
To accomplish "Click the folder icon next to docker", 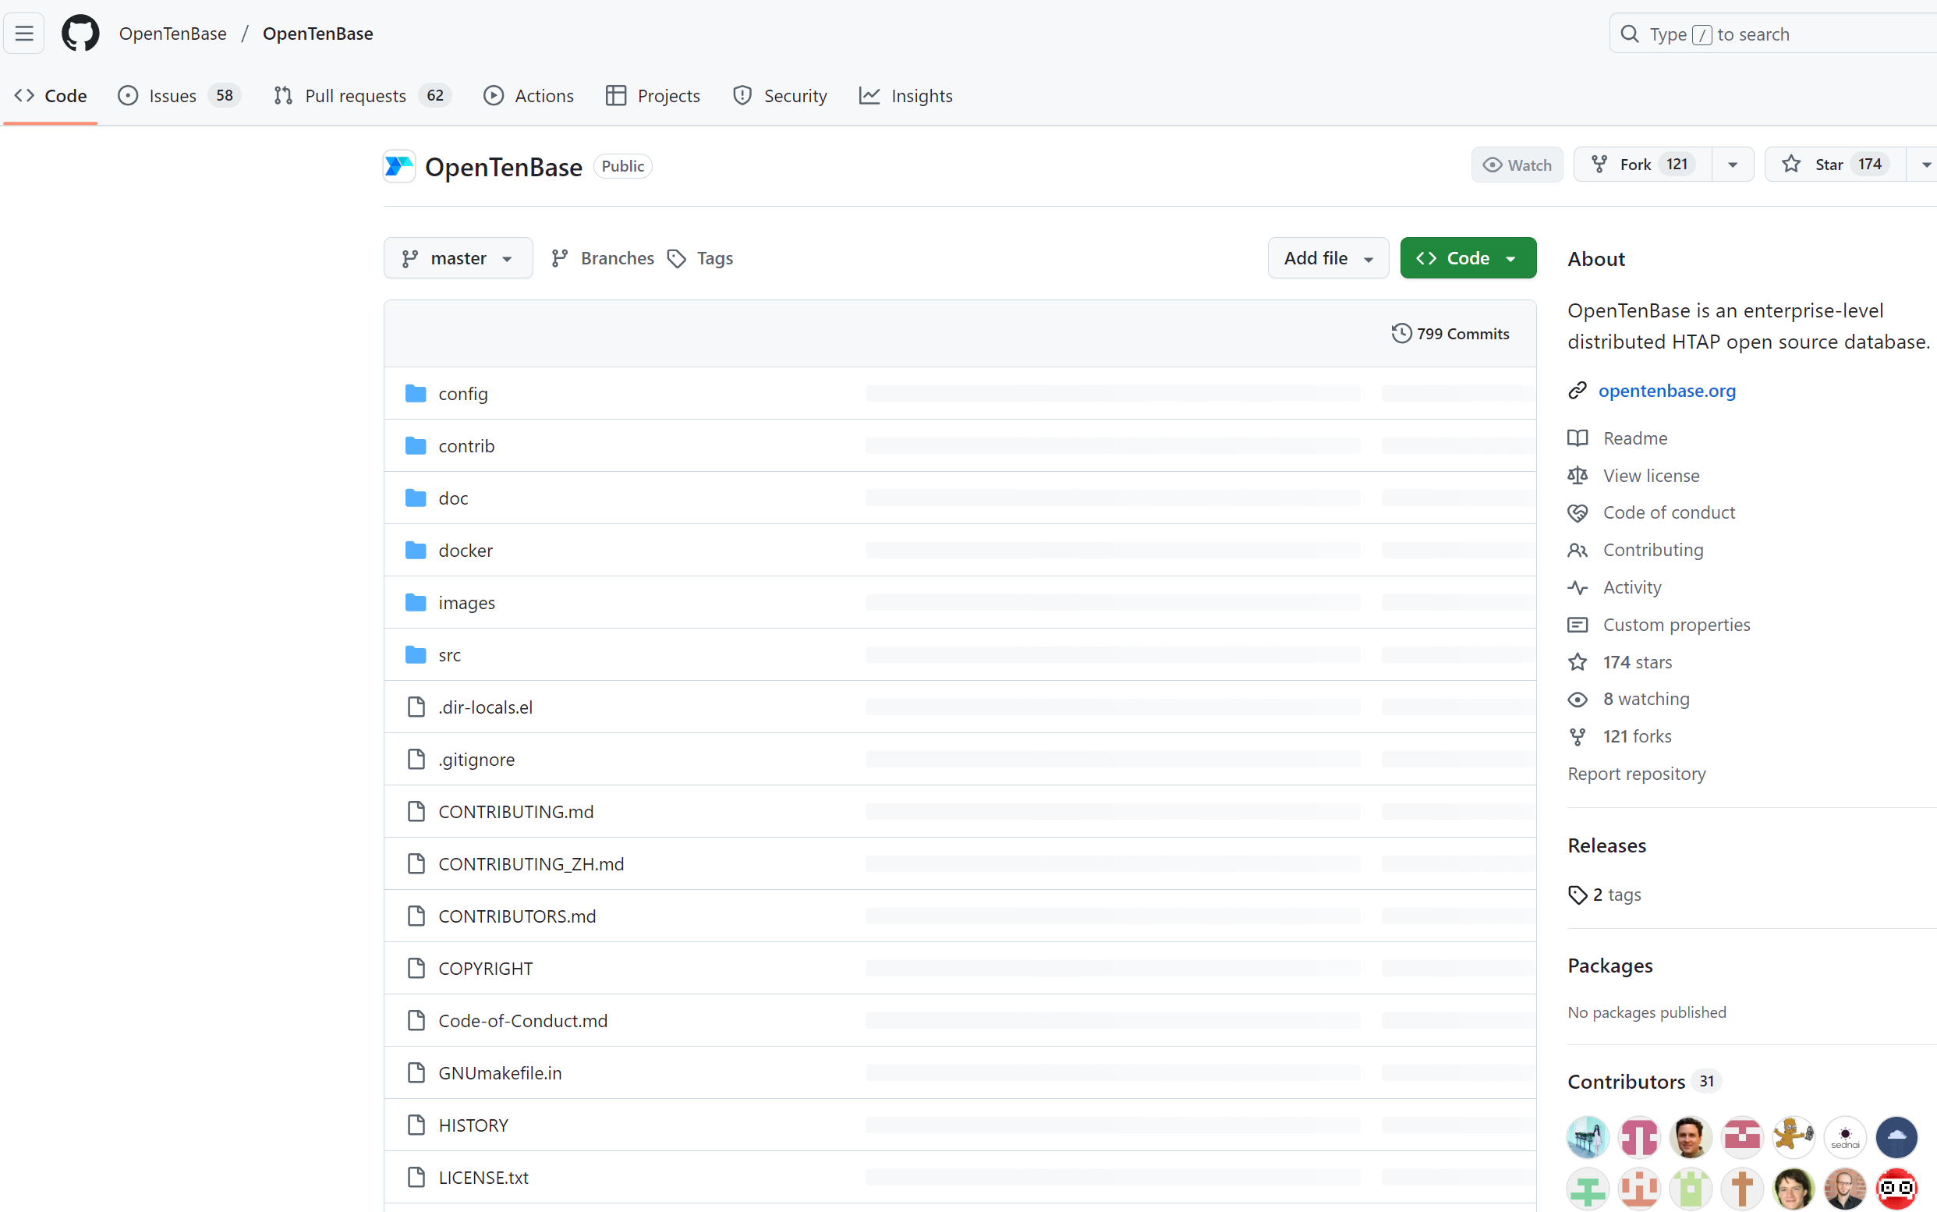I will click(x=416, y=551).
